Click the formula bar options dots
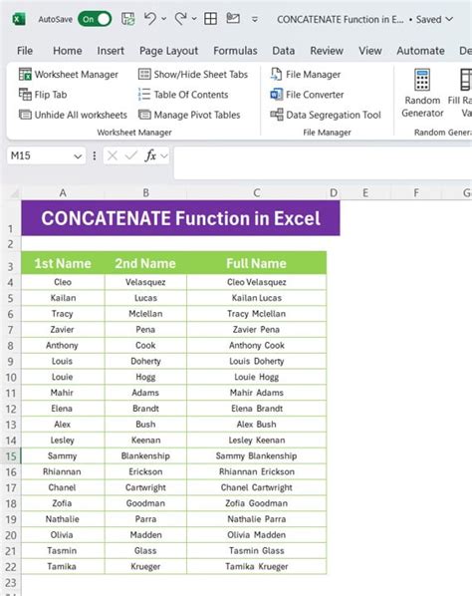472x596 pixels. (95, 155)
